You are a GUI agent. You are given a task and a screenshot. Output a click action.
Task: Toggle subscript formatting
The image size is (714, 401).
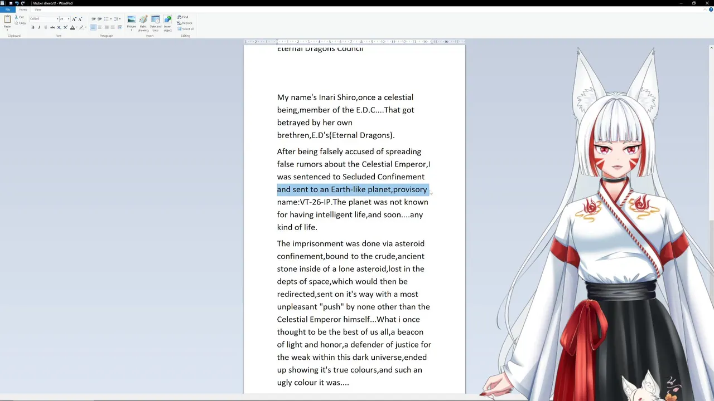(x=59, y=27)
